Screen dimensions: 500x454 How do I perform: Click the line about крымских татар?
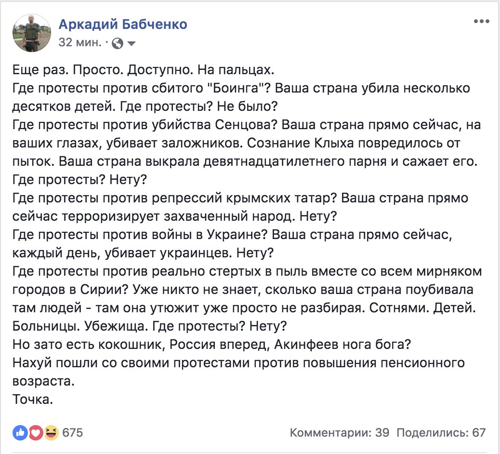click(x=240, y=198)
